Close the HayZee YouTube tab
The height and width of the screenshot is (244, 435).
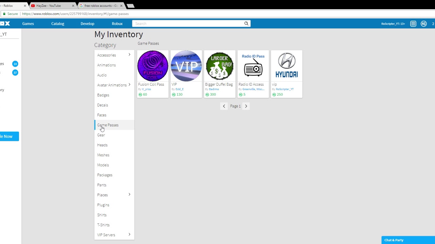click(73, 6)
